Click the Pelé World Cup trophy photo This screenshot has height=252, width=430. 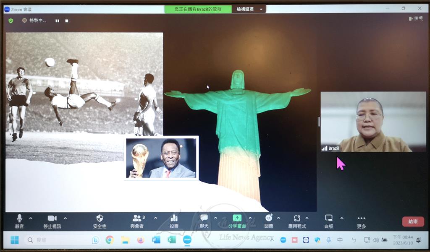click(x=161, y=158)
